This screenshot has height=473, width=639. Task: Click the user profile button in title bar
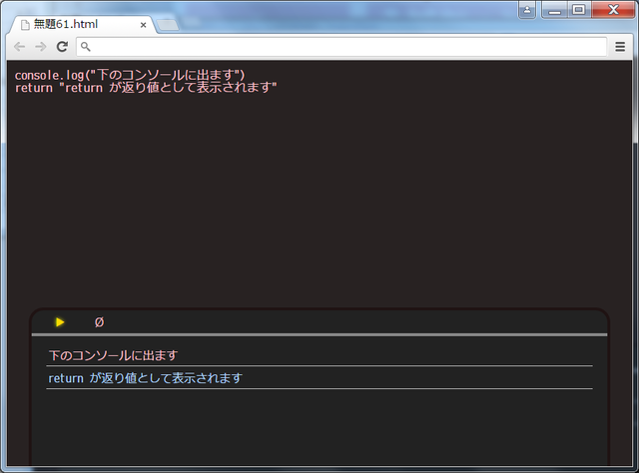click(x=527, y=10)
